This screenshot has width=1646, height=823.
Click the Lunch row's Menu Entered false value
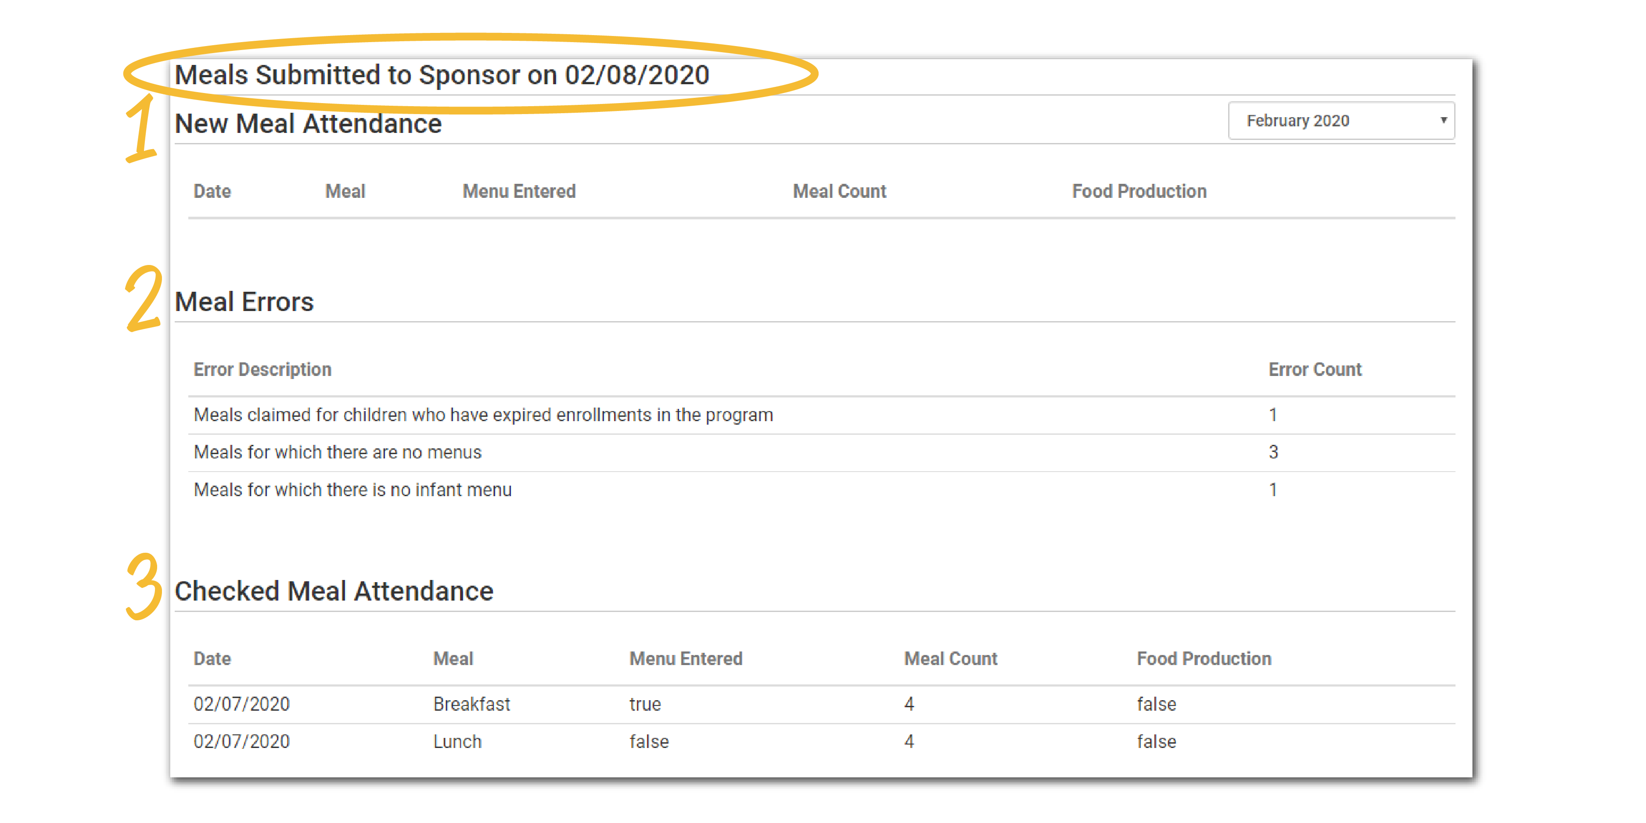coord(649,741)
